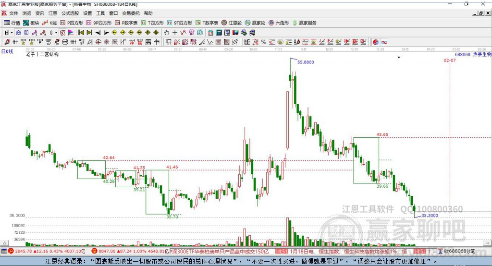Select the hand pan tool
The height and width of the screenshot is (266, 492).
point(167,32)
